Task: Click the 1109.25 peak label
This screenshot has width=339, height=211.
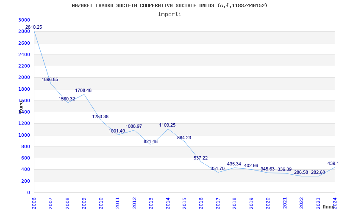Action: point(167,125)
